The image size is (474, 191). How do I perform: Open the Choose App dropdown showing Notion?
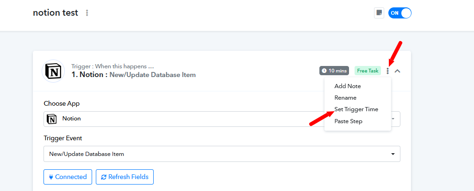[222, 119]
